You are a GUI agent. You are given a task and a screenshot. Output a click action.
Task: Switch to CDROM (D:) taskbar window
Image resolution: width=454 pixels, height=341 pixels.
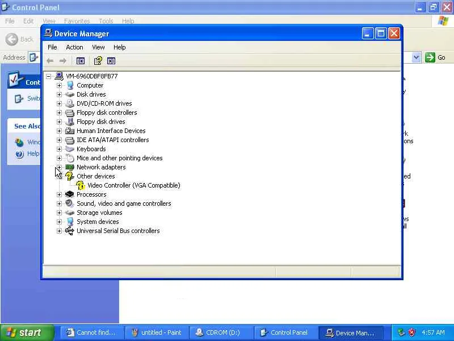(x=222, y=332)
